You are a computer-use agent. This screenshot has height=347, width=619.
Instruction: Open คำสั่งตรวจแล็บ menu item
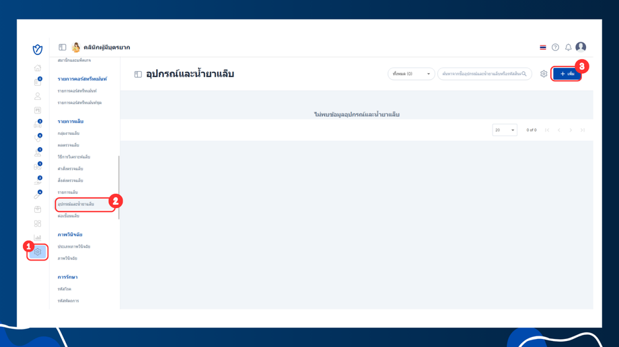tap(70, 168)
